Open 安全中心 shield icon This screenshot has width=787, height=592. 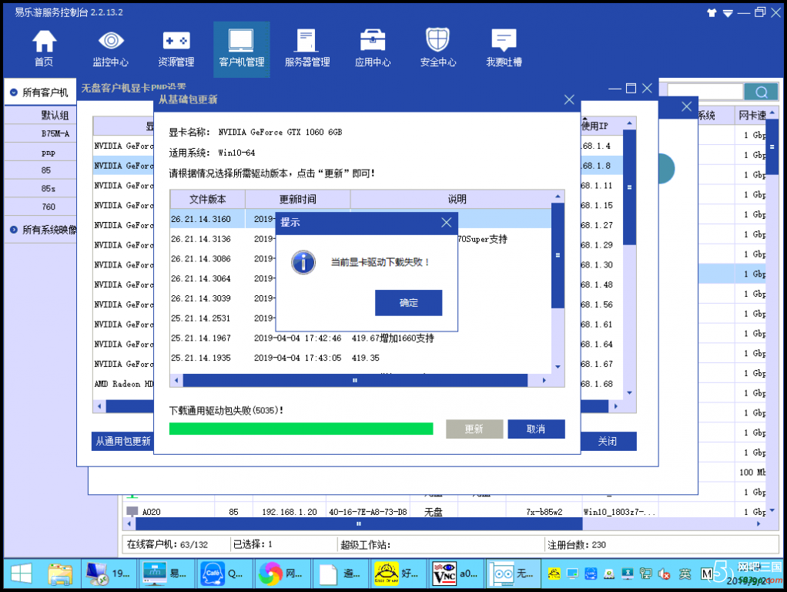point(437,49)
